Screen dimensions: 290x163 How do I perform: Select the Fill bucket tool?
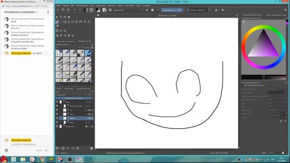pyautogui.click(x=72, y=35)
